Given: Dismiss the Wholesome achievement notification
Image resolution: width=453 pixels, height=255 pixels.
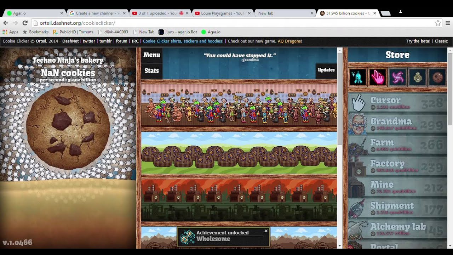Looking at the screenshot, I should pos(266,231).
